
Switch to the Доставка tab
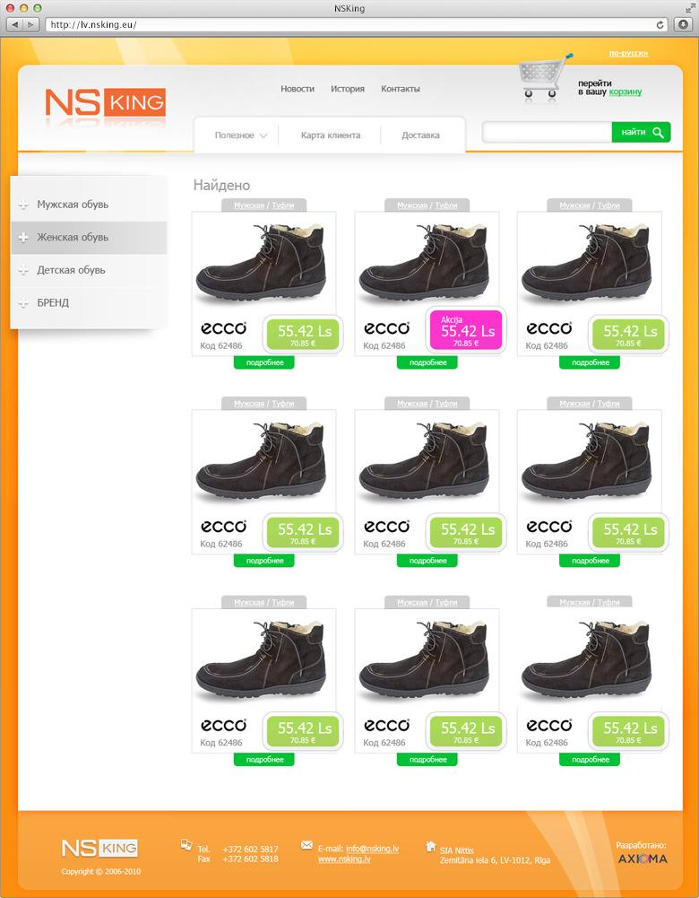[x=420, y=135]
